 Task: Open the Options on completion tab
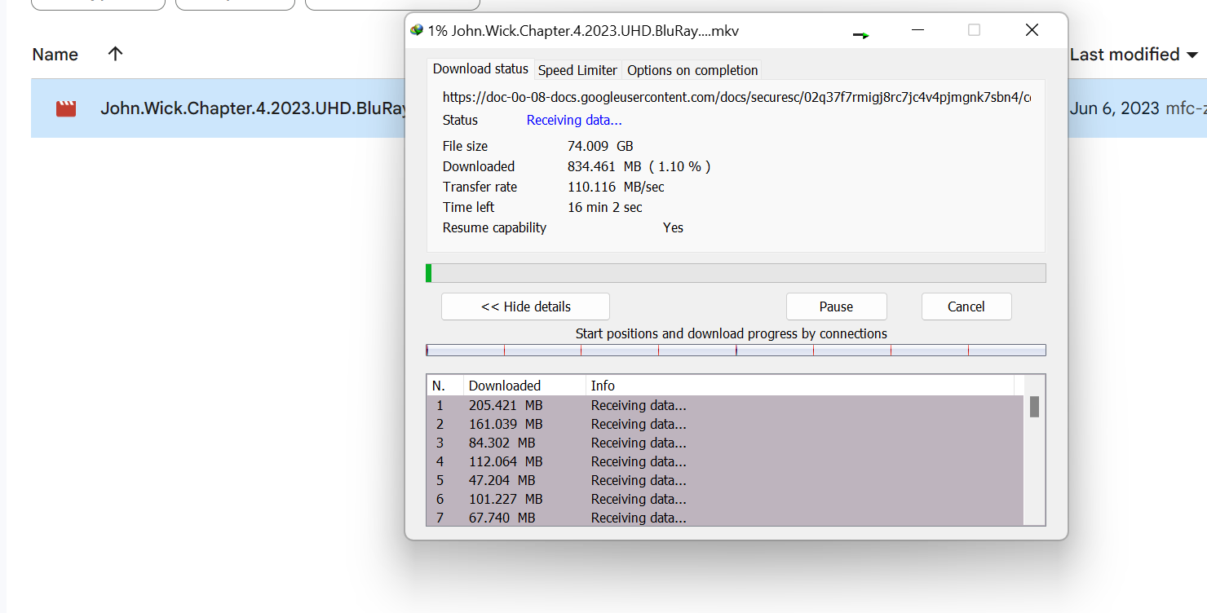[692, 70]
